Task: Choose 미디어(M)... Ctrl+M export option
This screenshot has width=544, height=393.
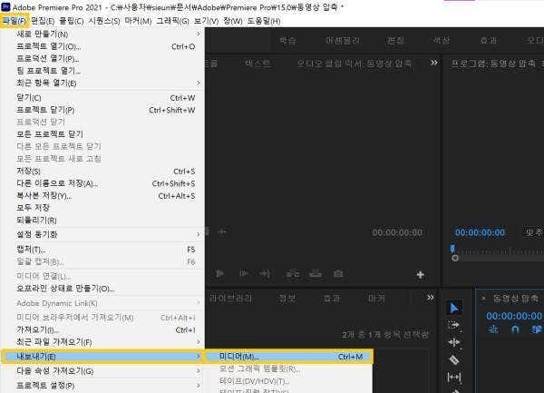Action: pyautogui.click(x=288, y=357)
